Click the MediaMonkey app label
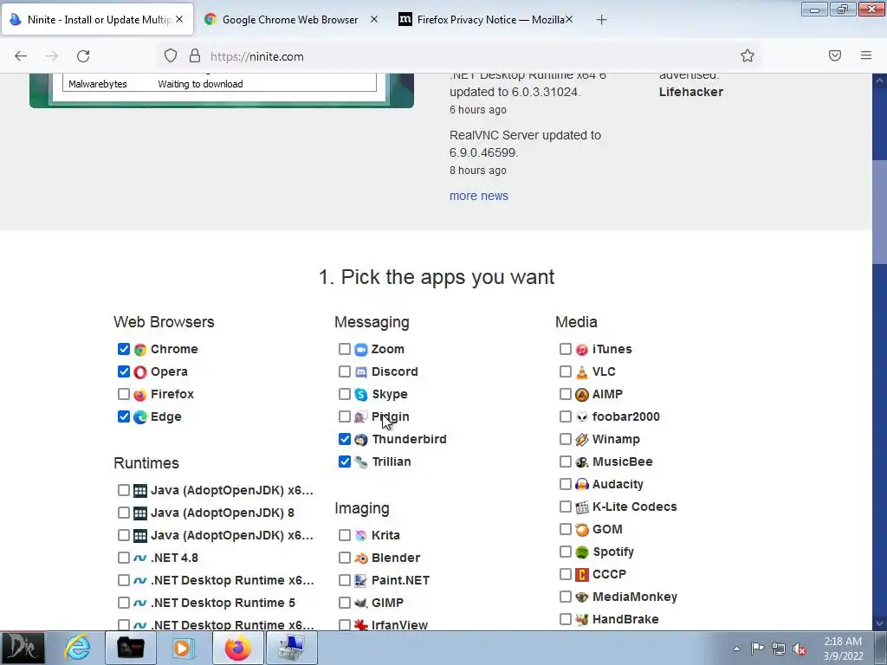887x665 pixels. [635, 597]
